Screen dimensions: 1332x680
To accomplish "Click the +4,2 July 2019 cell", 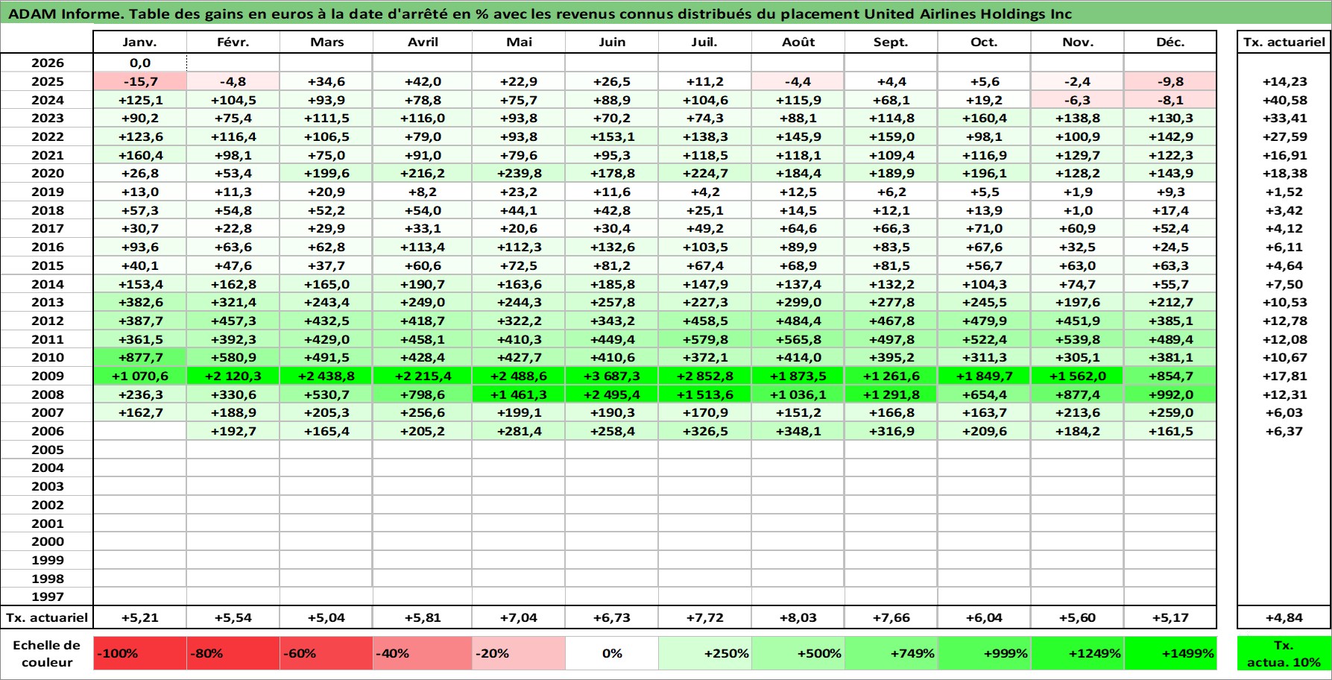I will (x=704, y=192).
